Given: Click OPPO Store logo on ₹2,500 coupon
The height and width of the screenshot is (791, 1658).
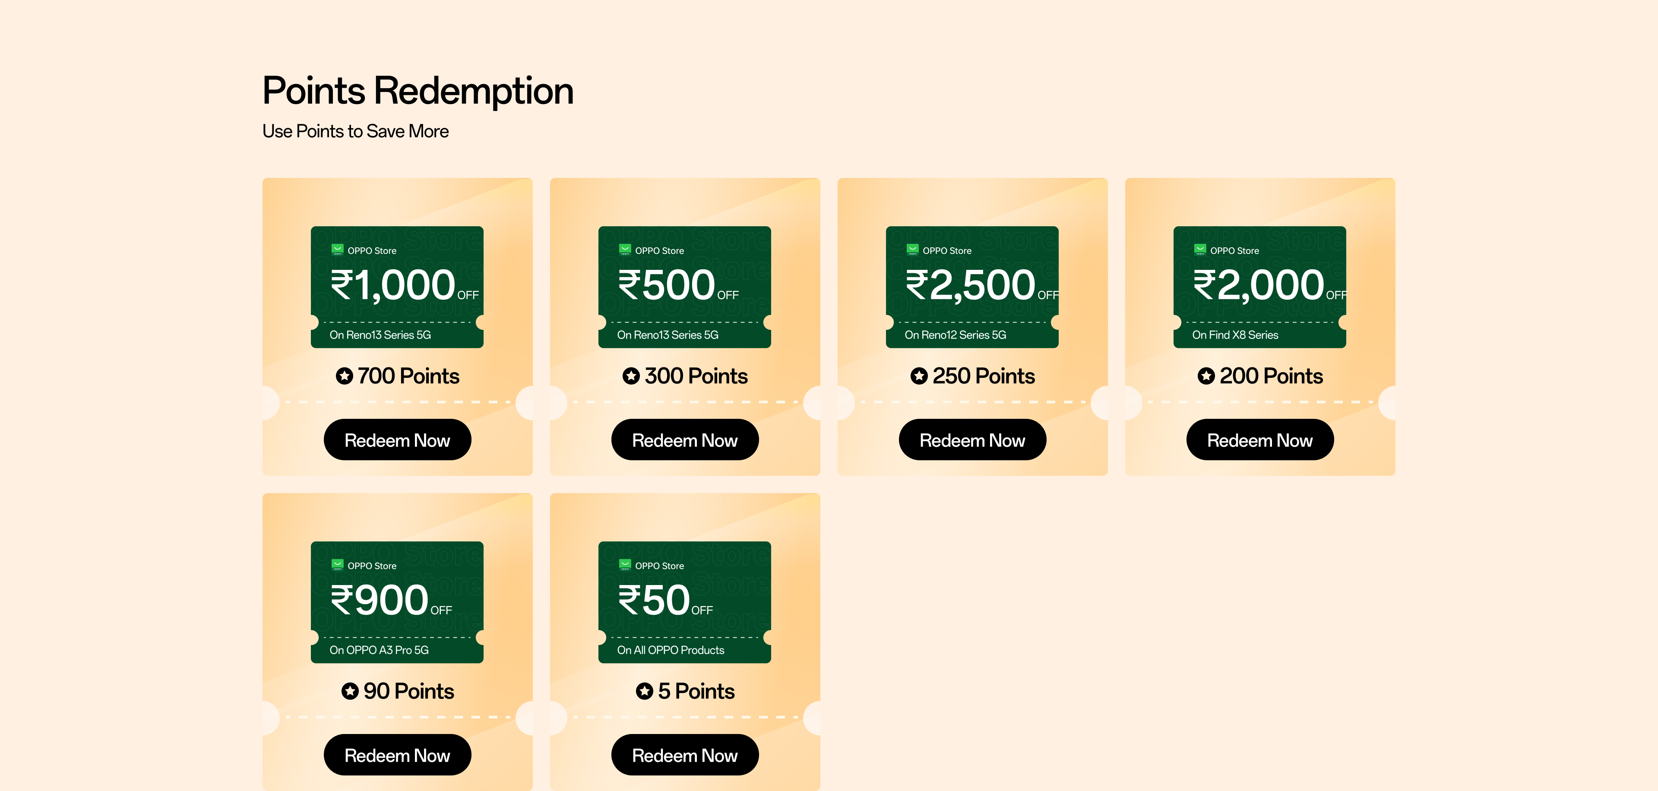Looking at the screenshot, I should [x=912, y=250].
